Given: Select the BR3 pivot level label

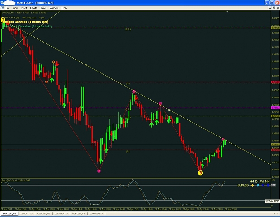Looking at the screenshot, I should pyautogui.click(x=128, y=30).
